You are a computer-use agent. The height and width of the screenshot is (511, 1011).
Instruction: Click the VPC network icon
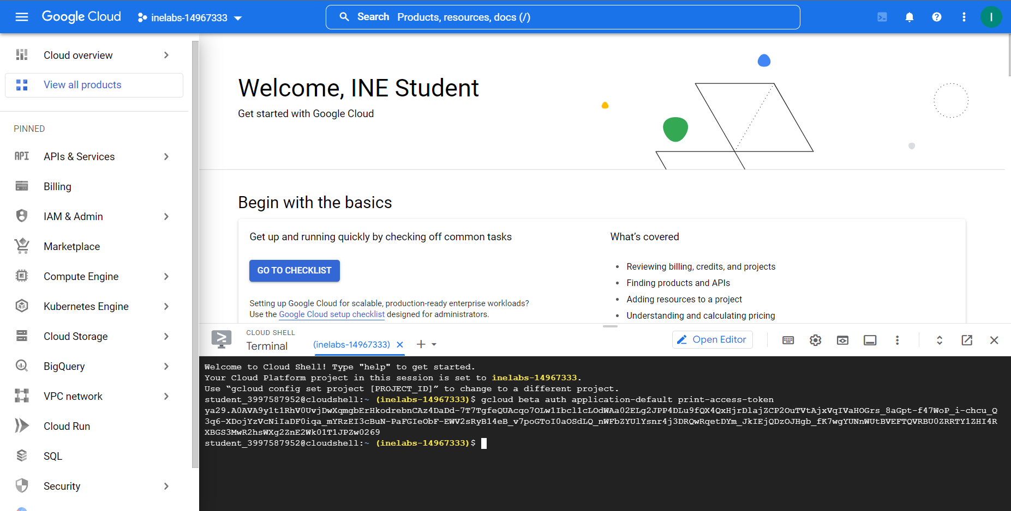coord(22,396)
